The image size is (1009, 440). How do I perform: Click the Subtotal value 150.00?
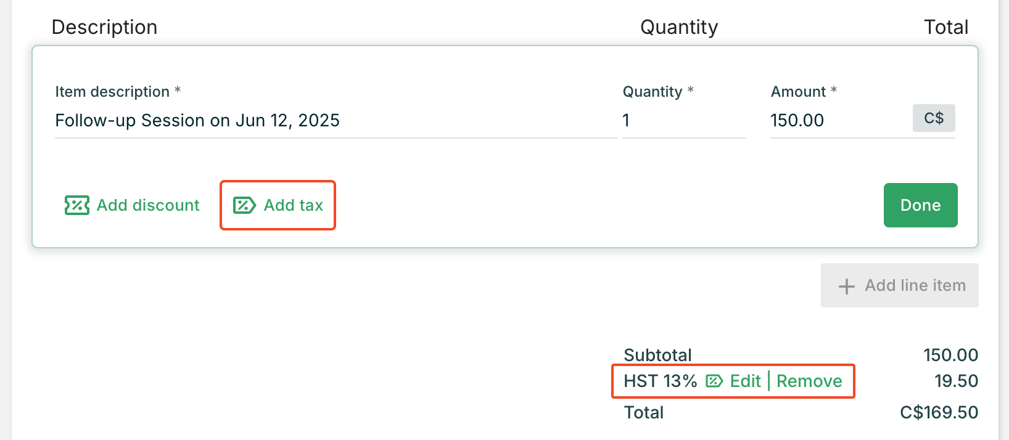click(x=950, y=355)
